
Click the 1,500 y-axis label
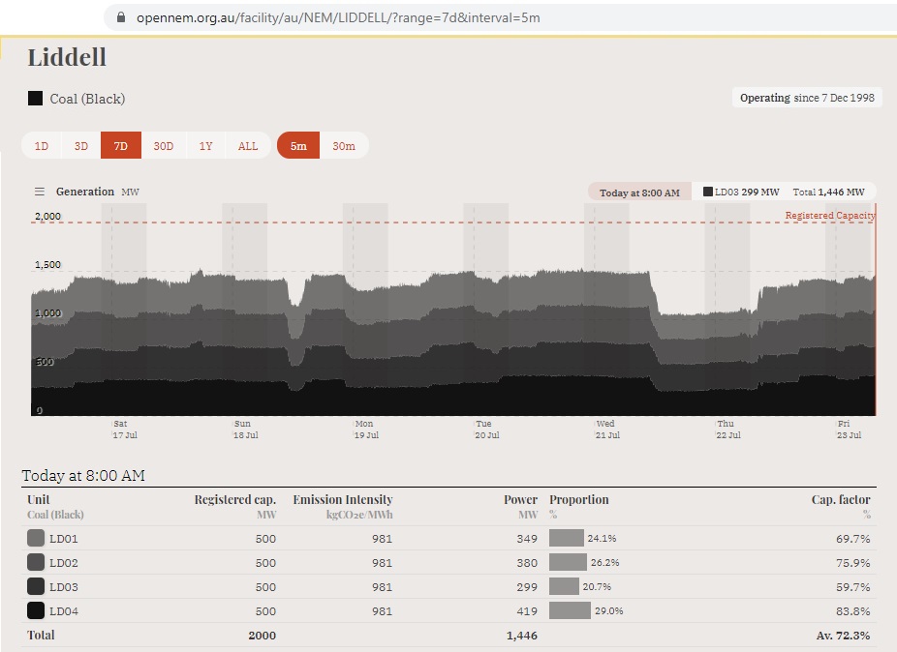[47, 264]
